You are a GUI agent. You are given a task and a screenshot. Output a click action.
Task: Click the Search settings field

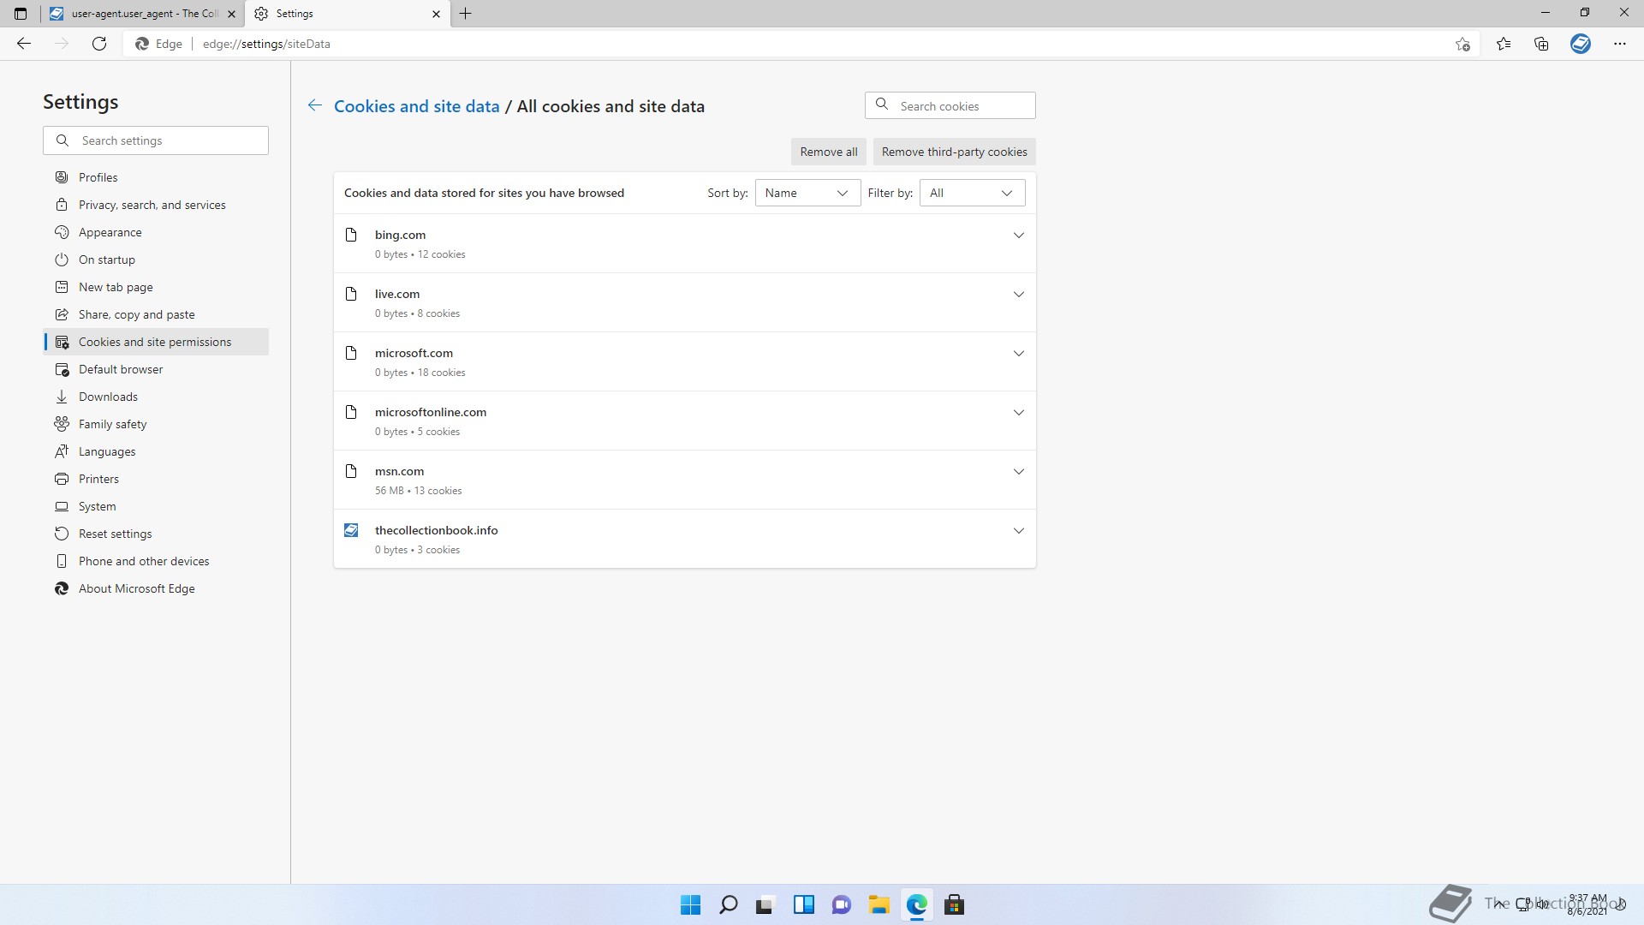pyautogui.click(x=156, y=140)
